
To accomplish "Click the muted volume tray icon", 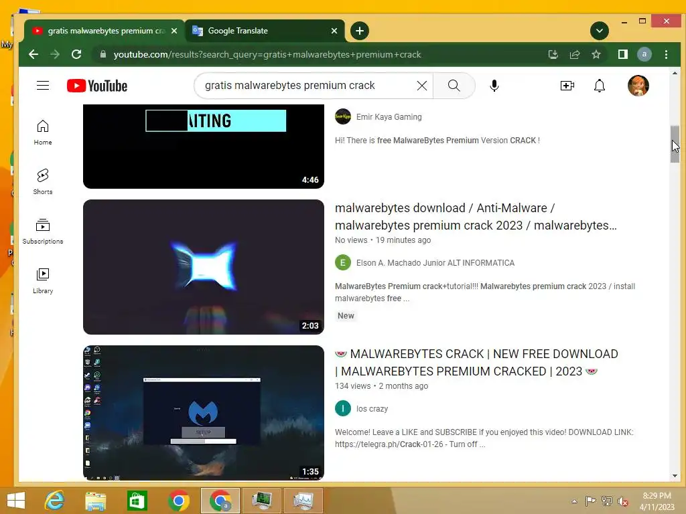I will tap(622, 501).
